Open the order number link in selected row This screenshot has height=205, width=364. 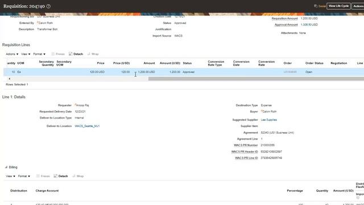[290, 72]
